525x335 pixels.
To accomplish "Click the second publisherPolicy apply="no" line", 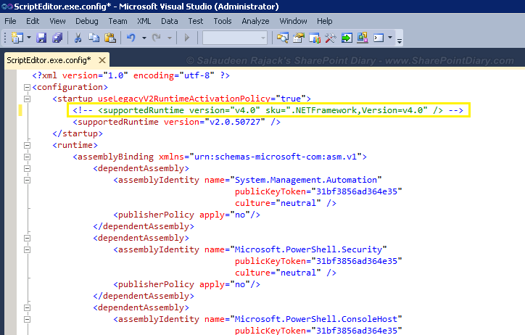I will point(187,284).
